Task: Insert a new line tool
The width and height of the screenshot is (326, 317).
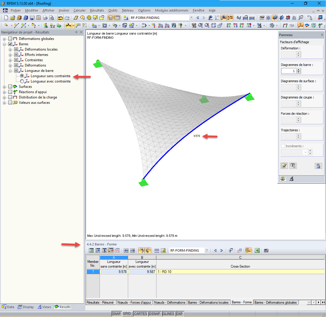Action: [17, 25]
